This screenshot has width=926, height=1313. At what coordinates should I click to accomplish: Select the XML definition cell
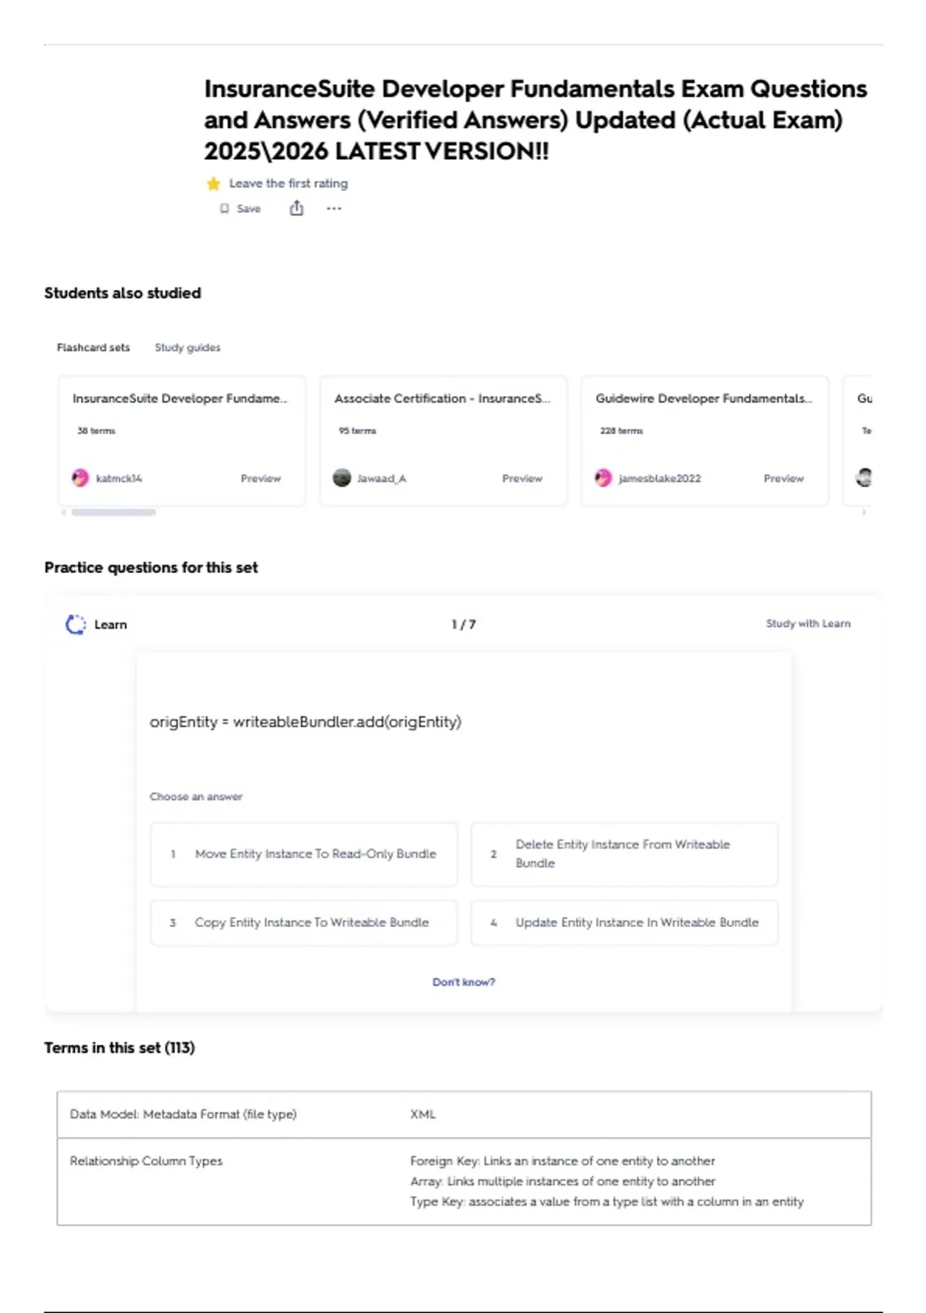[423, 1115]
